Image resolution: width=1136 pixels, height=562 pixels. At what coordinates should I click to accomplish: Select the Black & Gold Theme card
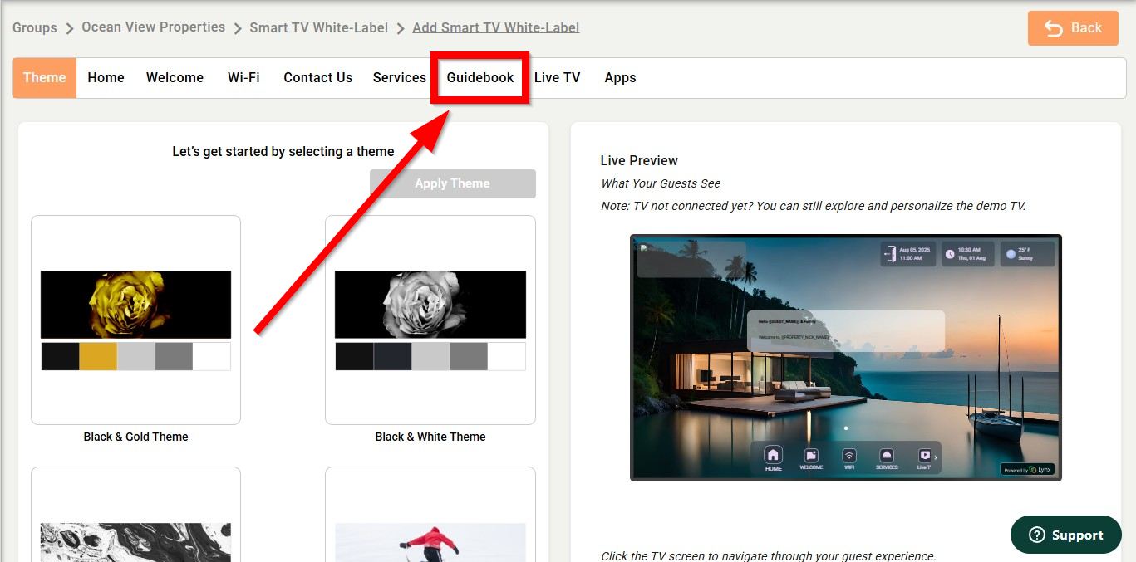pos(135,320)
